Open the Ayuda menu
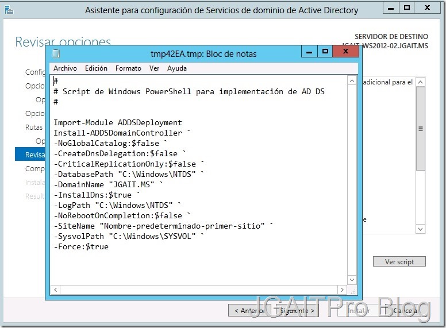 [x=177, y=68]
